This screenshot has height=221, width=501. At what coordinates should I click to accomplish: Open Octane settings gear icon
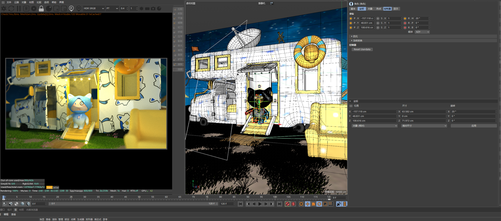point(34,8)
